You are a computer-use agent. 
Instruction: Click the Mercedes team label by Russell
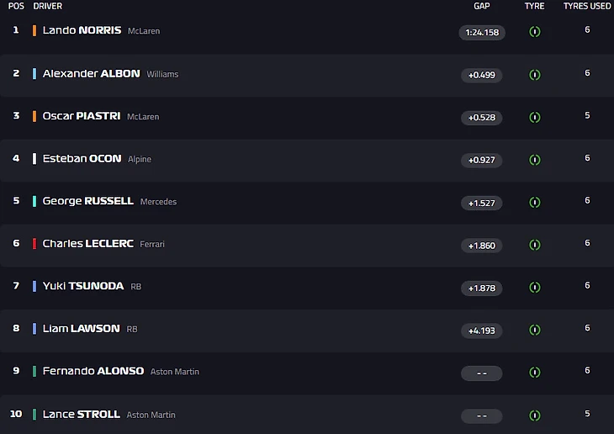[x=158, y=202]
